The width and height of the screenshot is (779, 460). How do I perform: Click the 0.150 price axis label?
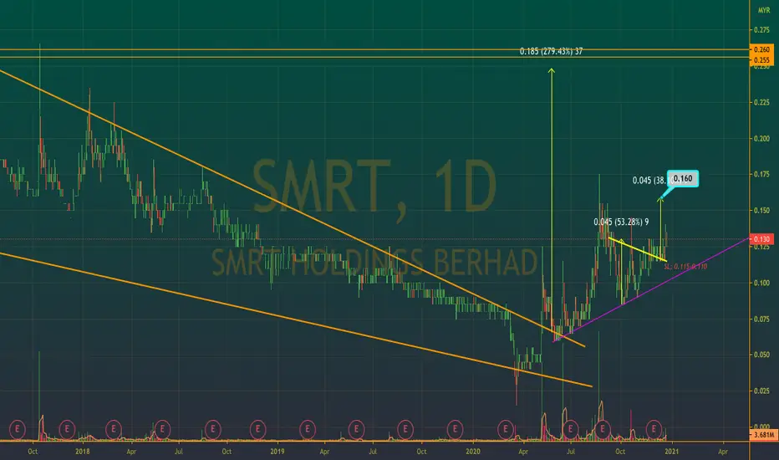coord(761,211)
